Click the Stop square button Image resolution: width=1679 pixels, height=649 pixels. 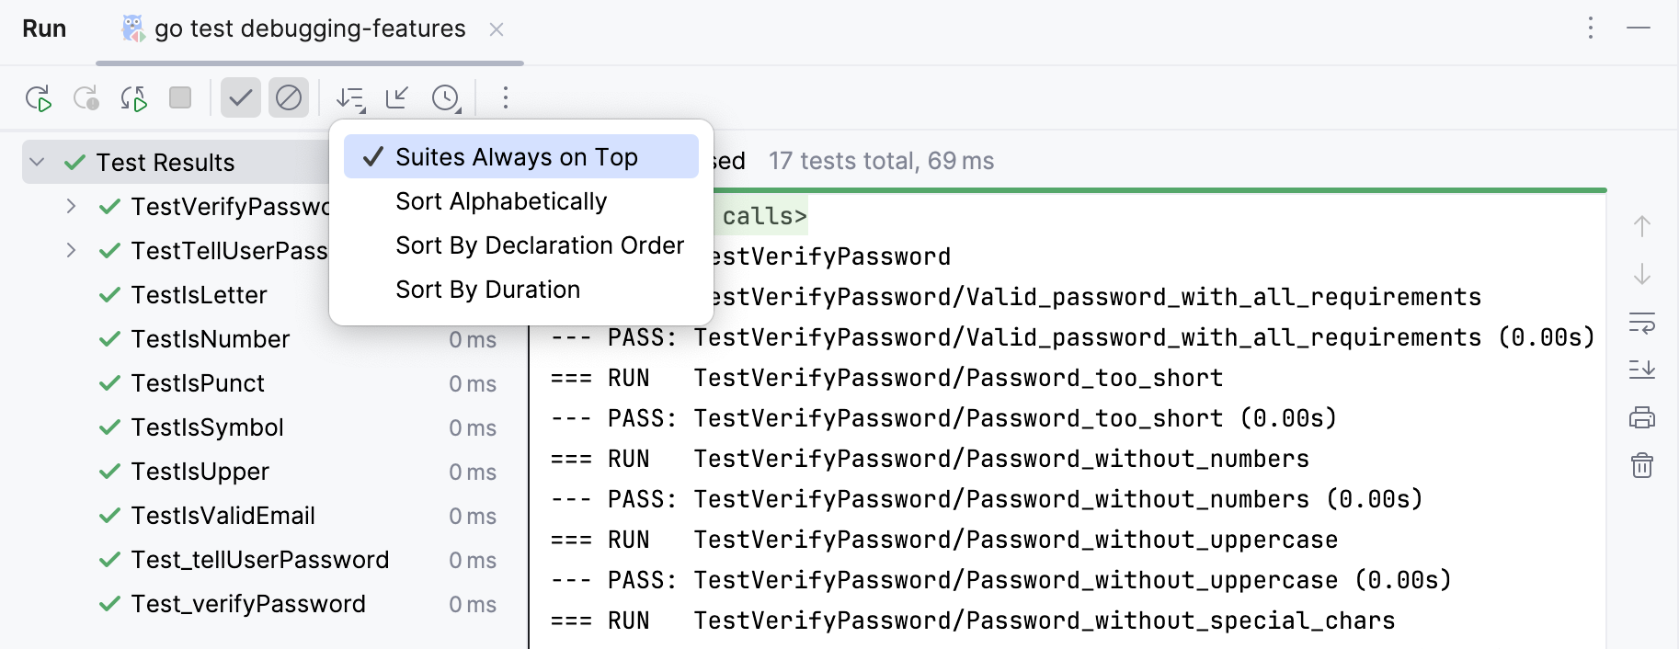[x=180, y=97]
